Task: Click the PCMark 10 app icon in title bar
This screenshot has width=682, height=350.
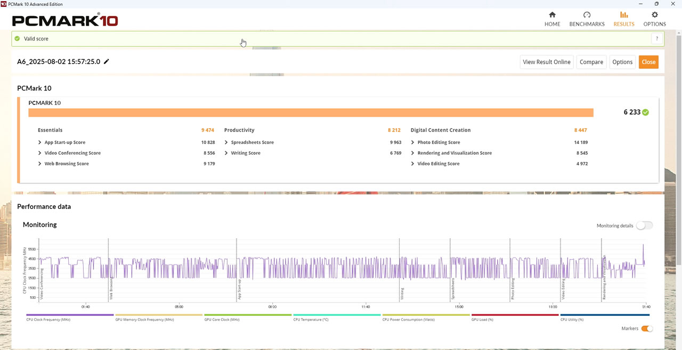Action: 4,4
